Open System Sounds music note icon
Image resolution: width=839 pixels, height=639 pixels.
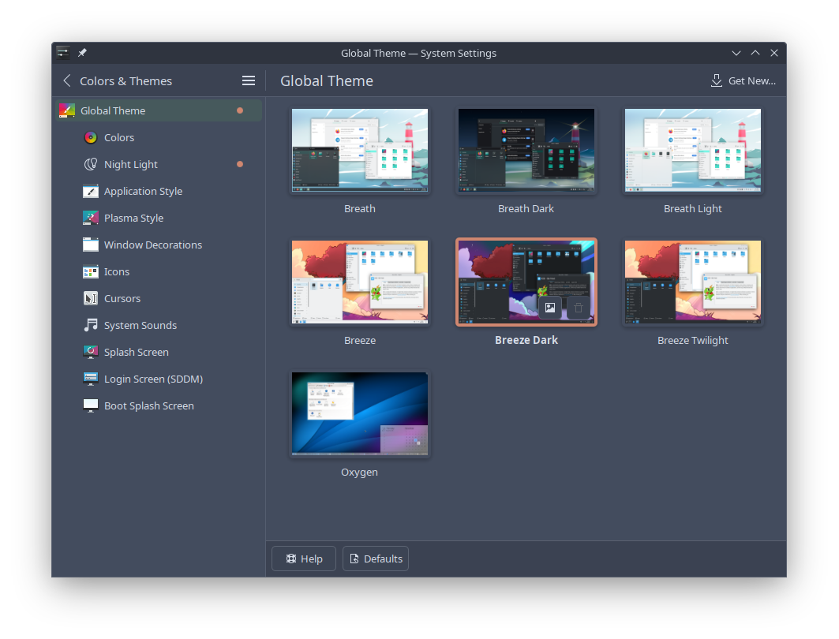[x=91, y=325]
